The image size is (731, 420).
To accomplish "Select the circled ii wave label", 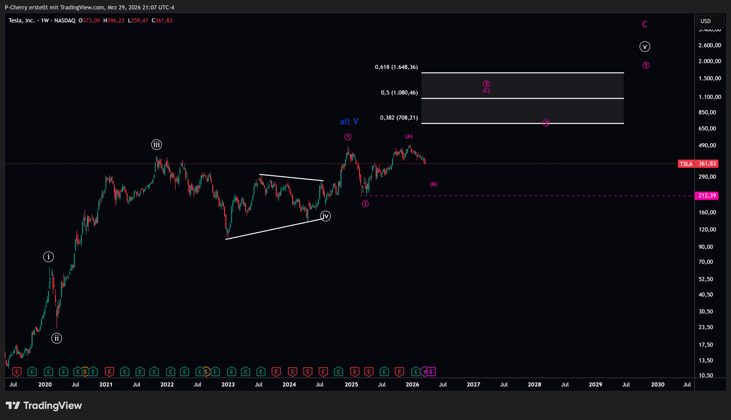I will (x=57, y=338).
